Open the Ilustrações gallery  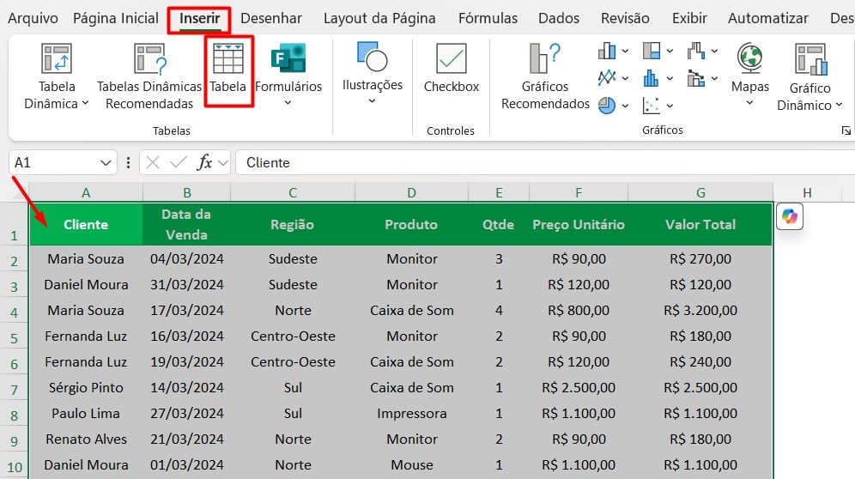[x=373, y=73]
